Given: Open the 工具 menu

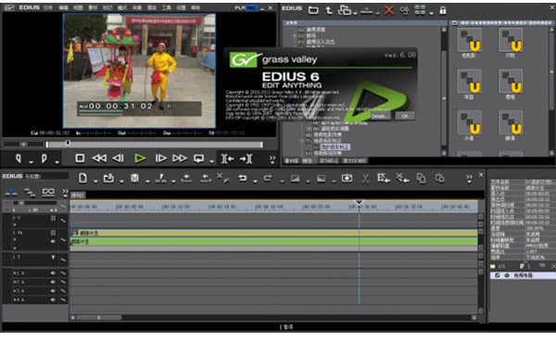Looking at the screenshot, I should click(167, 7).
